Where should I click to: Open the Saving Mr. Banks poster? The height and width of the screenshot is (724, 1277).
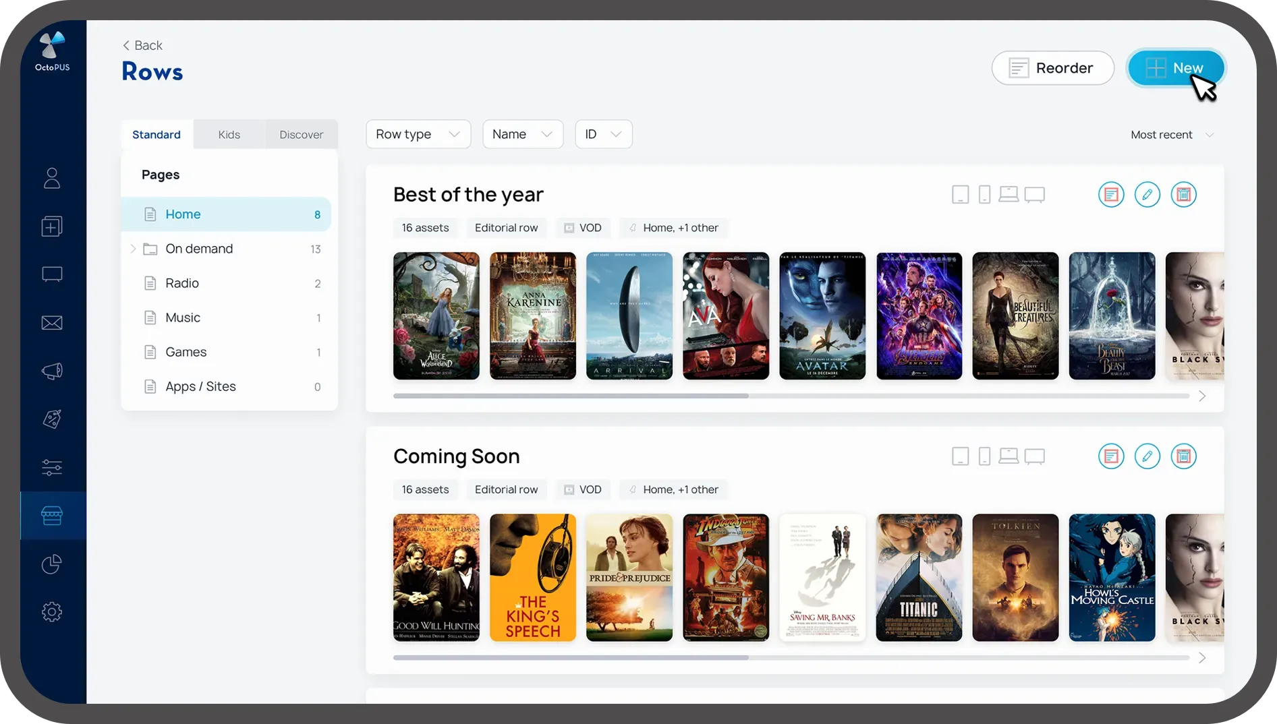[x=822, y=578]
